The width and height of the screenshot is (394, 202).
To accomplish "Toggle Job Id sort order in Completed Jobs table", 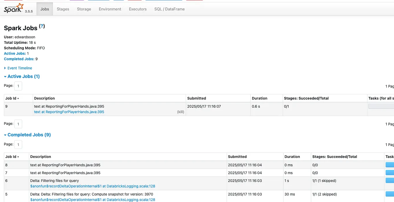I will [11, 157].
